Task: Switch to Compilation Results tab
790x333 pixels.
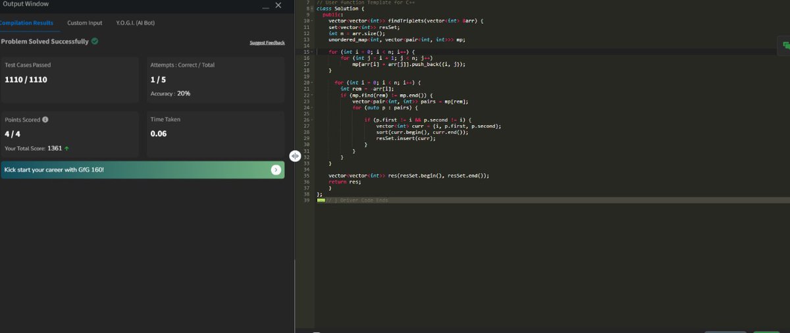Action: coord(26,23)
